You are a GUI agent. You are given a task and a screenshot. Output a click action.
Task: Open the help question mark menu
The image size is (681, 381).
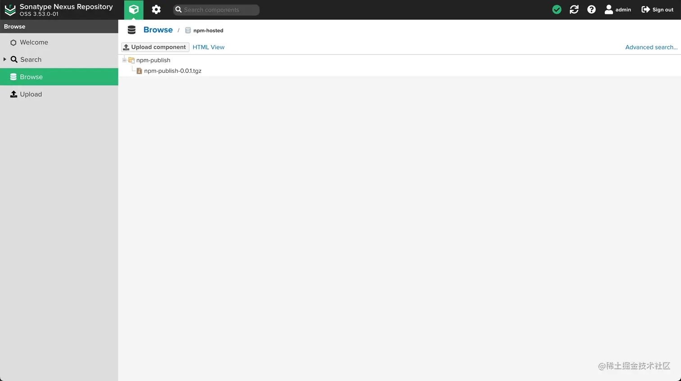click(x=591, y=9)
